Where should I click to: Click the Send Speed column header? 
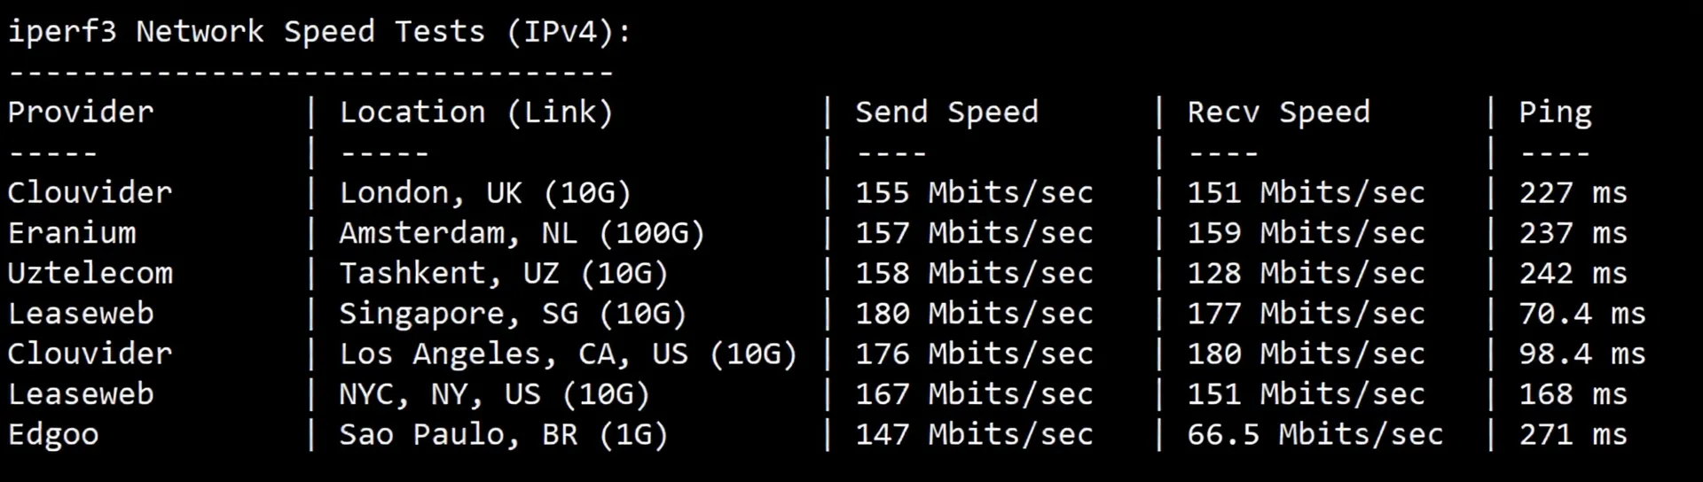(946, 113)
